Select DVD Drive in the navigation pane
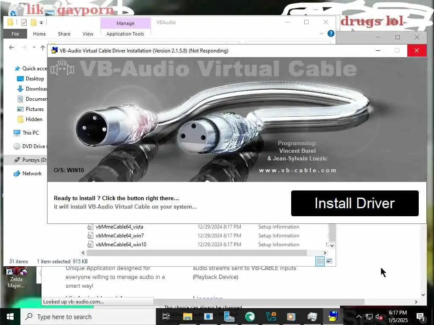 point(30,146)
